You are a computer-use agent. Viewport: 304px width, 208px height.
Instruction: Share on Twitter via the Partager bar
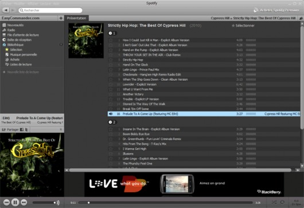27,129
